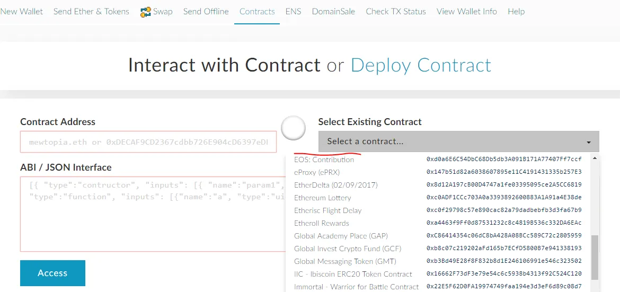Click the contract list scrollbar thumb

click(594, 257)
